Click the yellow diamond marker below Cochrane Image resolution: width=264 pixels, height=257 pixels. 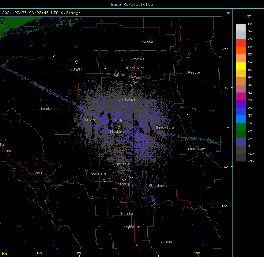point(104,180)
